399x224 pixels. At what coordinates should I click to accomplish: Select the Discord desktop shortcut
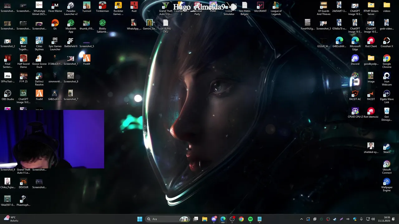pyautogui.click(x=355, y=60)
